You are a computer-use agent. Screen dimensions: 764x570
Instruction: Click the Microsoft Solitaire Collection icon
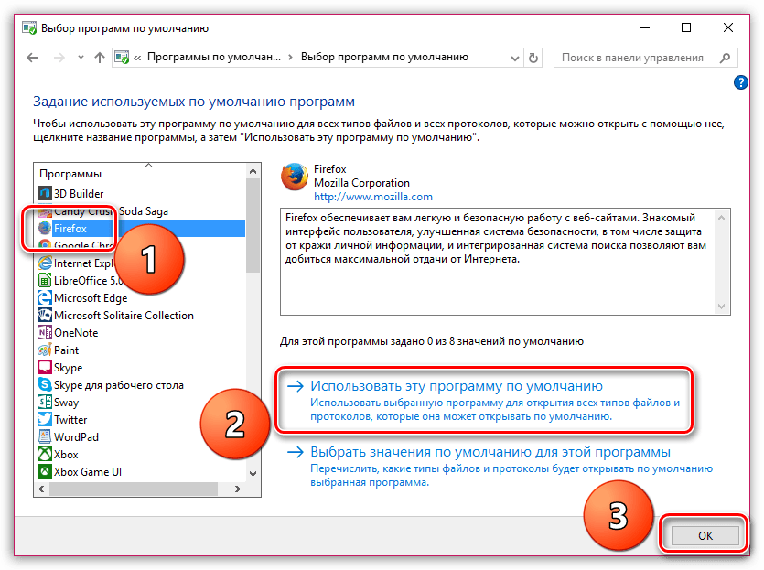point(45,316)
